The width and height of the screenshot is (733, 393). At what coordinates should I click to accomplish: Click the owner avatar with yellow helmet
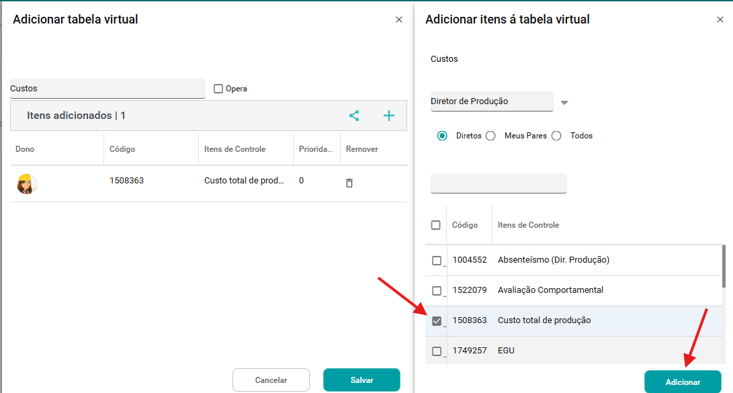click(26, 183)
